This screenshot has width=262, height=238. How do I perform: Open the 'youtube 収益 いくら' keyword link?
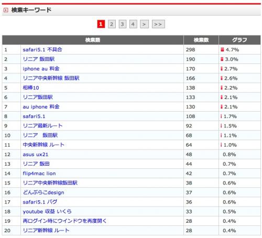click(47, 211)
